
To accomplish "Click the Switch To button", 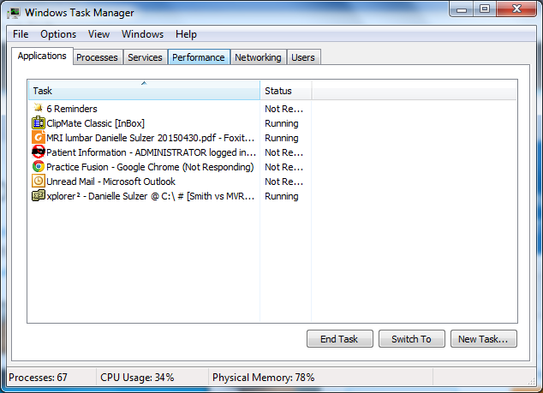I will [411, 339].
